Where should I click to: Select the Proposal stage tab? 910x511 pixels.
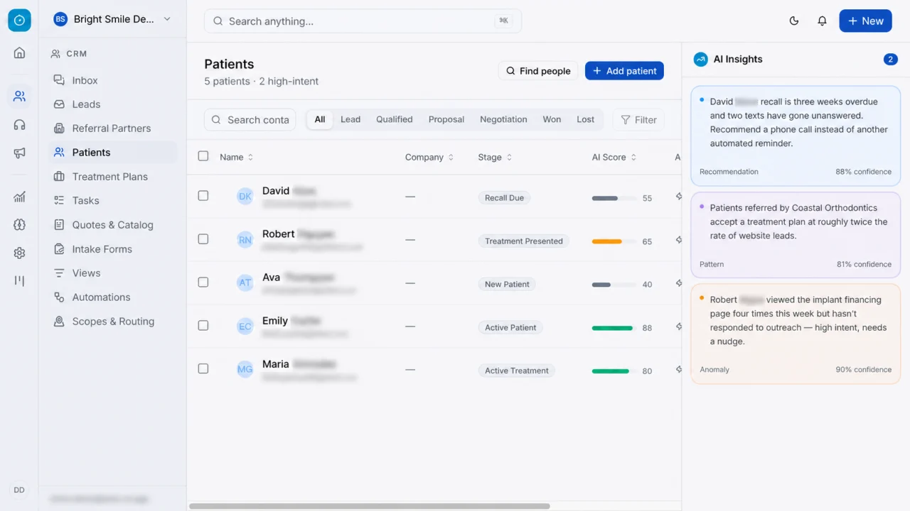click(446, 119)
